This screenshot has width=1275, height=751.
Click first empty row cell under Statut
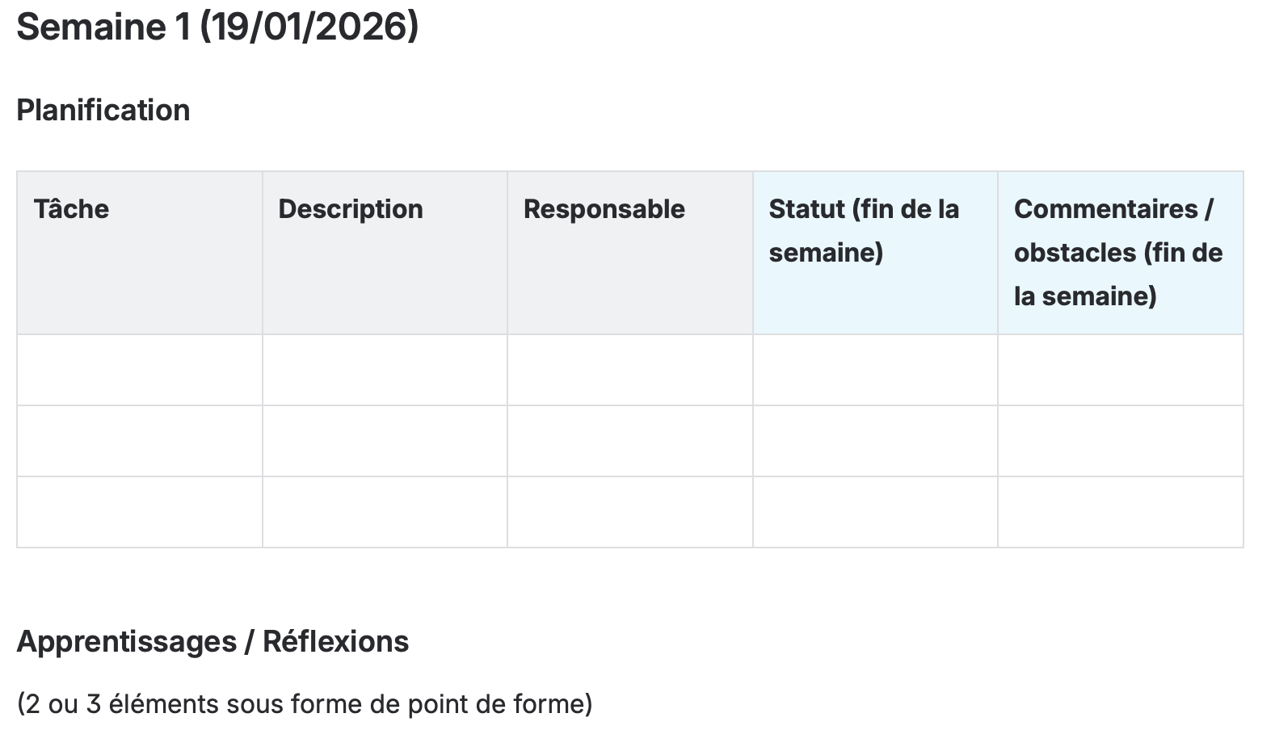point(875,370)
